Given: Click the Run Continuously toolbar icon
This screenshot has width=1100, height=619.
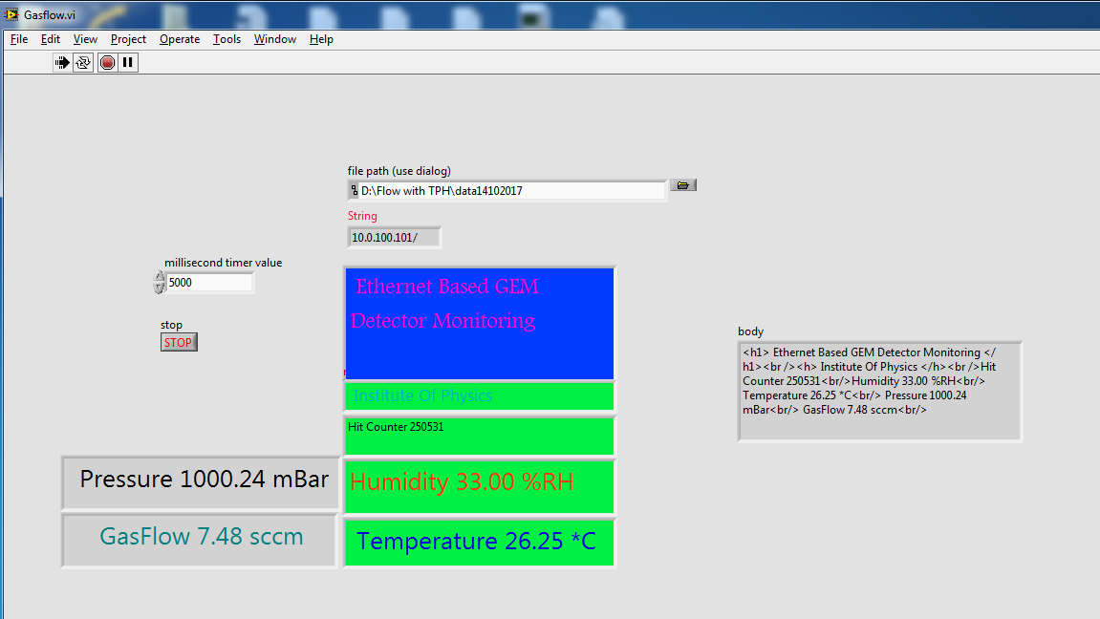Looking at the screenshot, I should point(83,63).
